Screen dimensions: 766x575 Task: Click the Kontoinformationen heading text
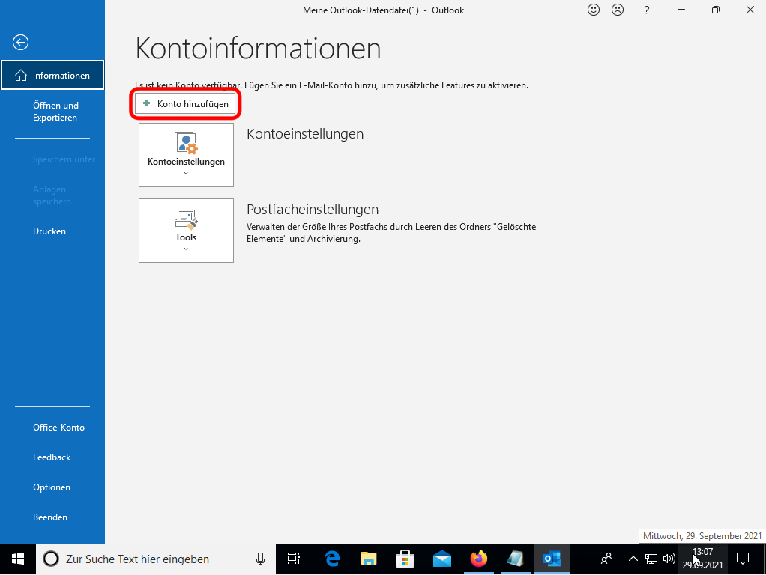(258, 49)
